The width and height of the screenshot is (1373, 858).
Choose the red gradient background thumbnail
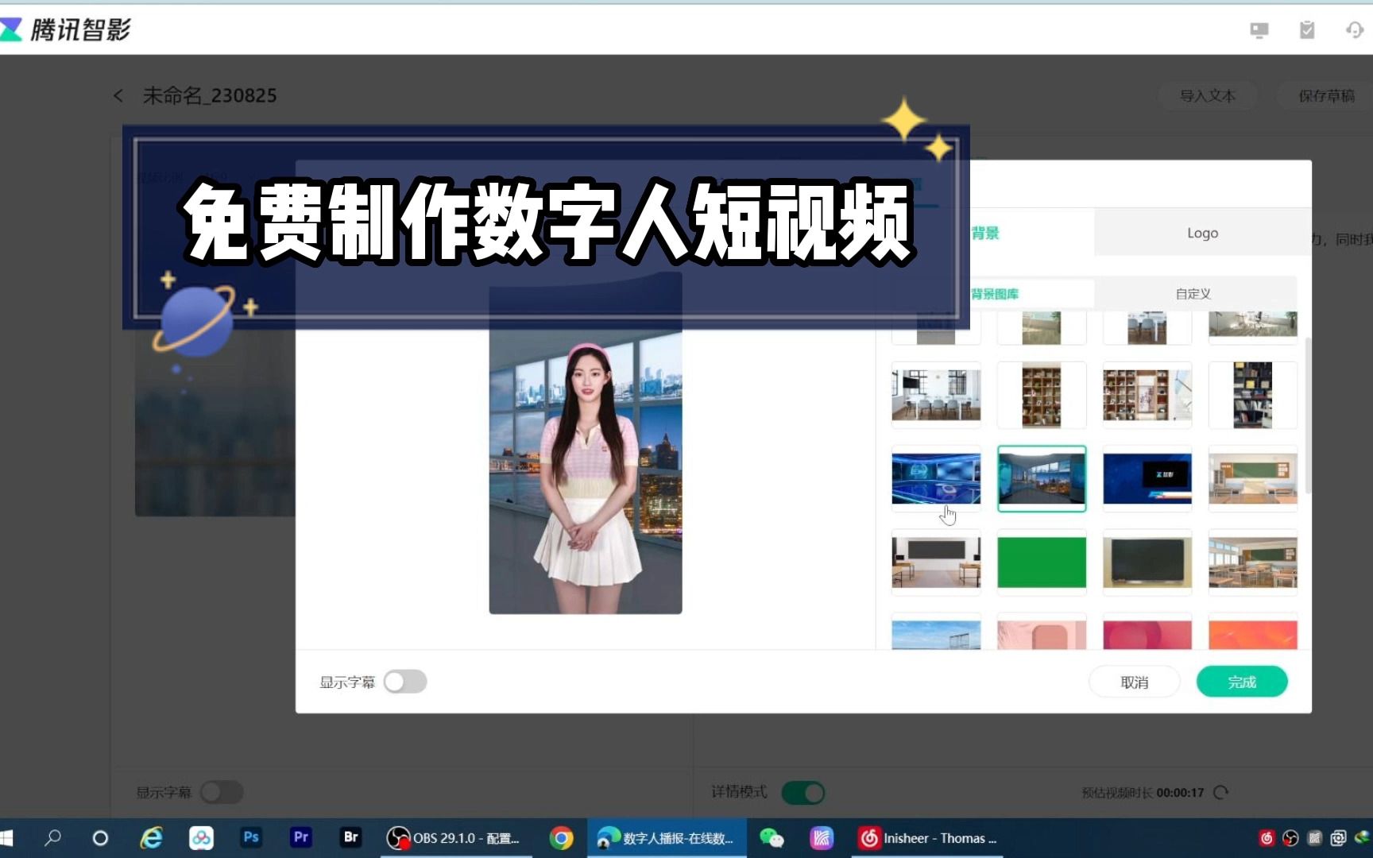(1147, 635)
